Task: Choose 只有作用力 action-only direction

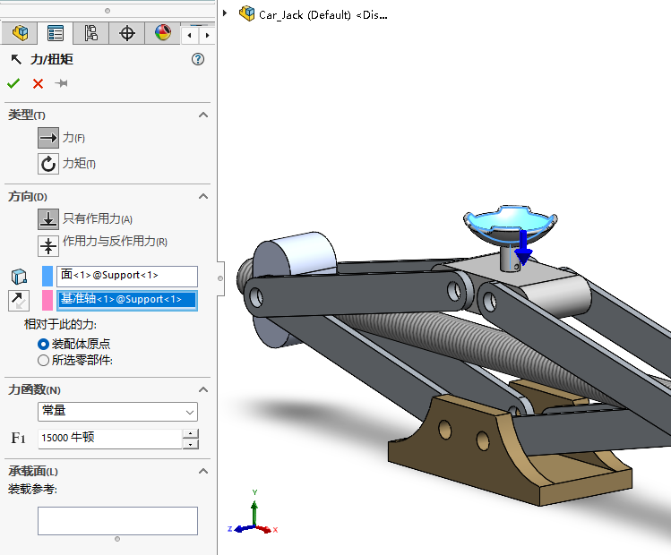Action: [x=47, y=219]
